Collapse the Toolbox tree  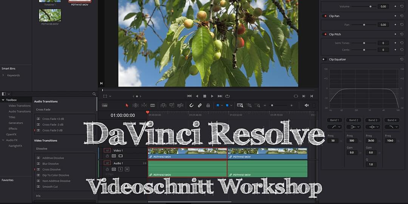click(3, 100)
